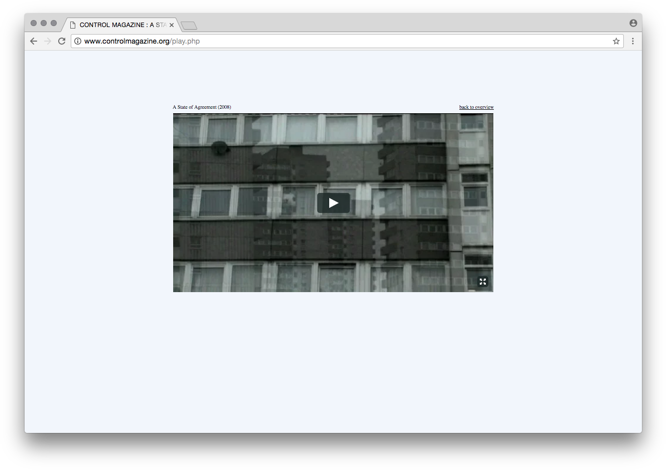The image size is (666, 470).
Task: Enter fullscreen mode on the video
Action: click(x=483, y=282)
